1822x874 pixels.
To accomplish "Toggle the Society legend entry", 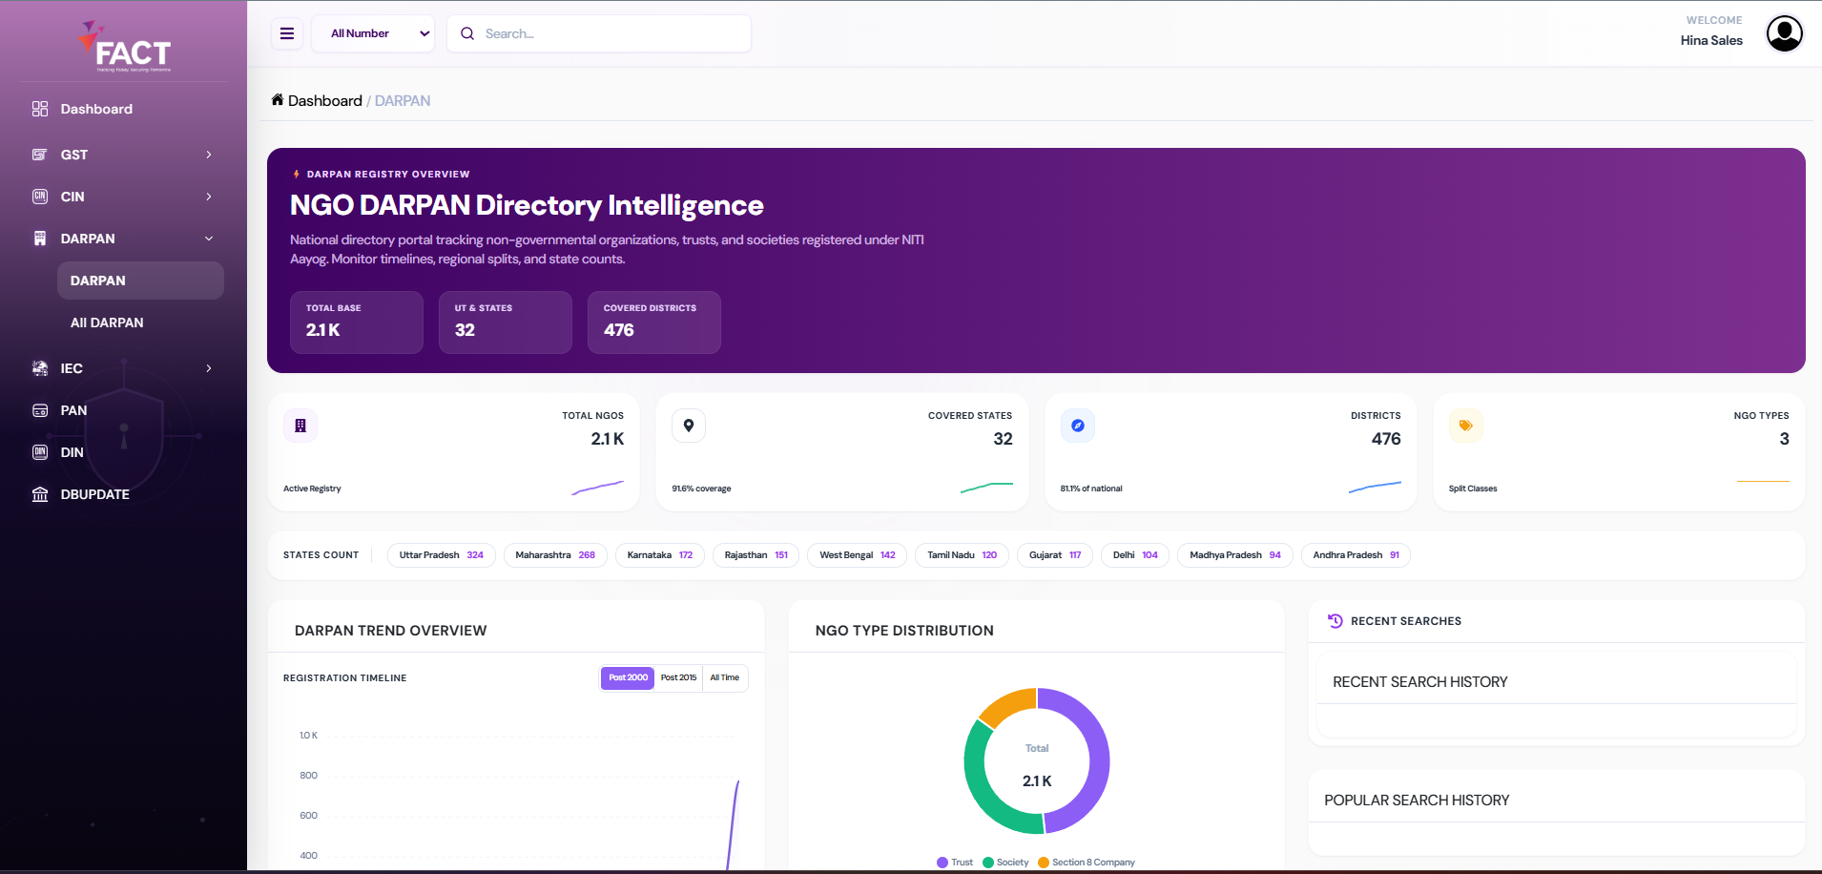I will click(1005, 863).
